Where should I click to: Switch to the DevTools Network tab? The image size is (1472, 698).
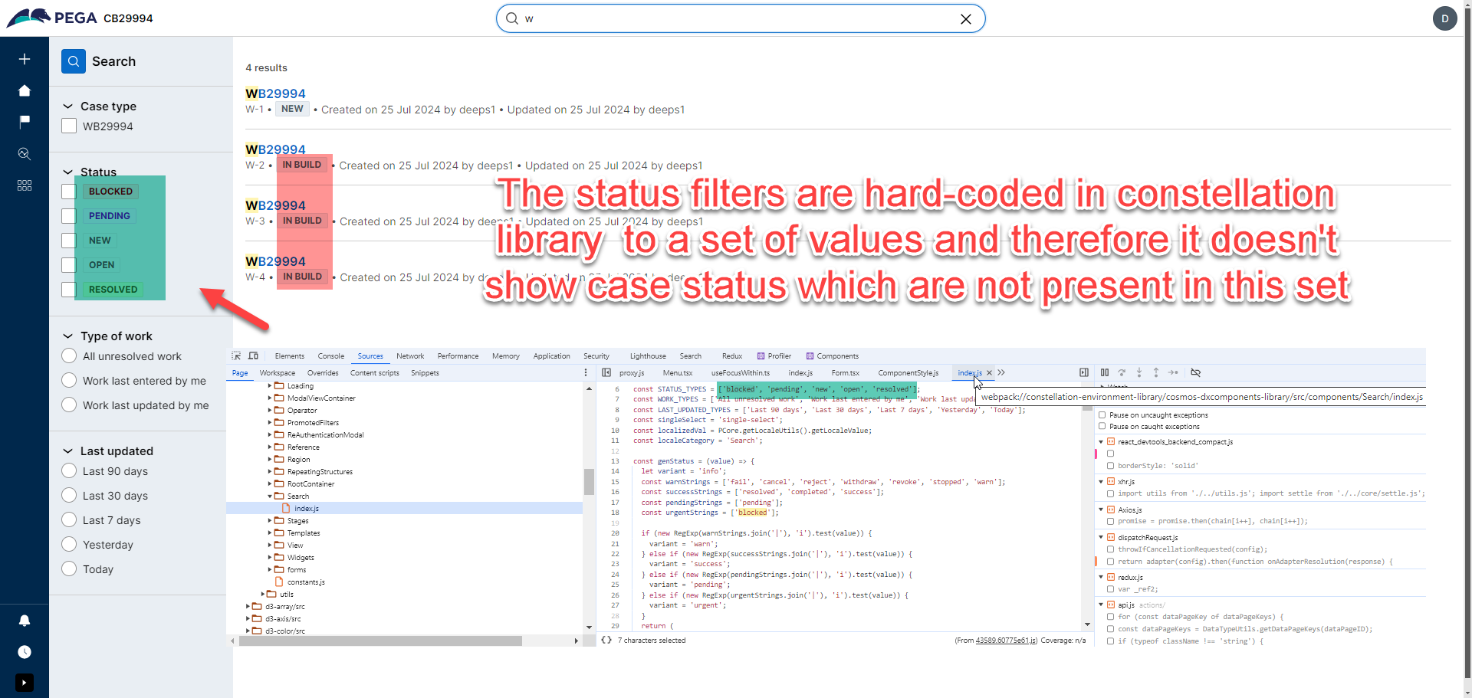tap(410, 356)
